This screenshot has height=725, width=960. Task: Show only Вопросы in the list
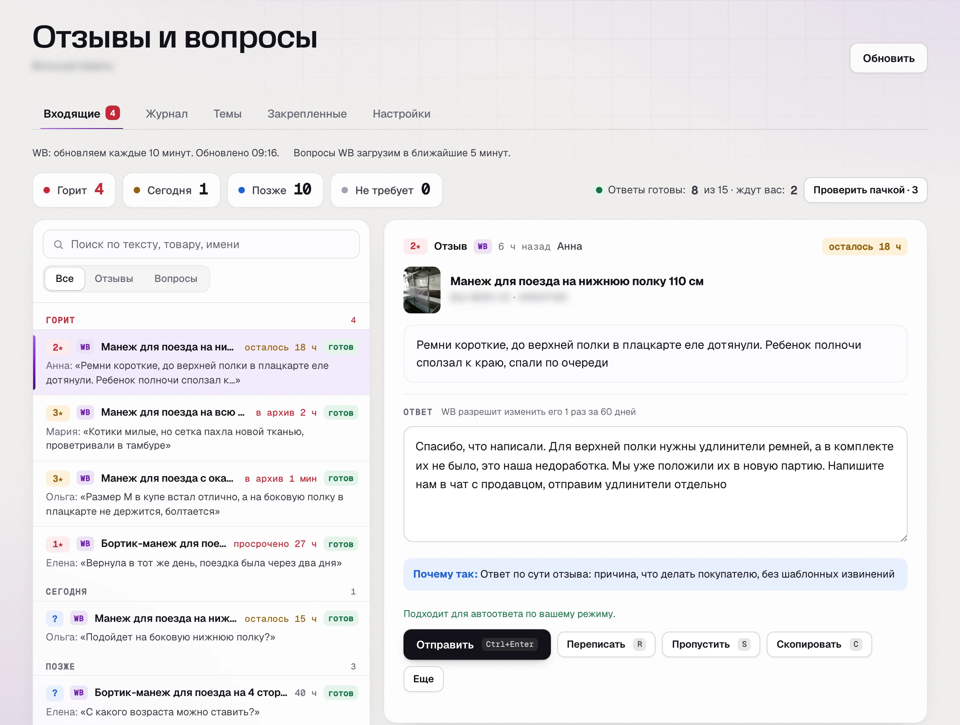tap(176, 279)
